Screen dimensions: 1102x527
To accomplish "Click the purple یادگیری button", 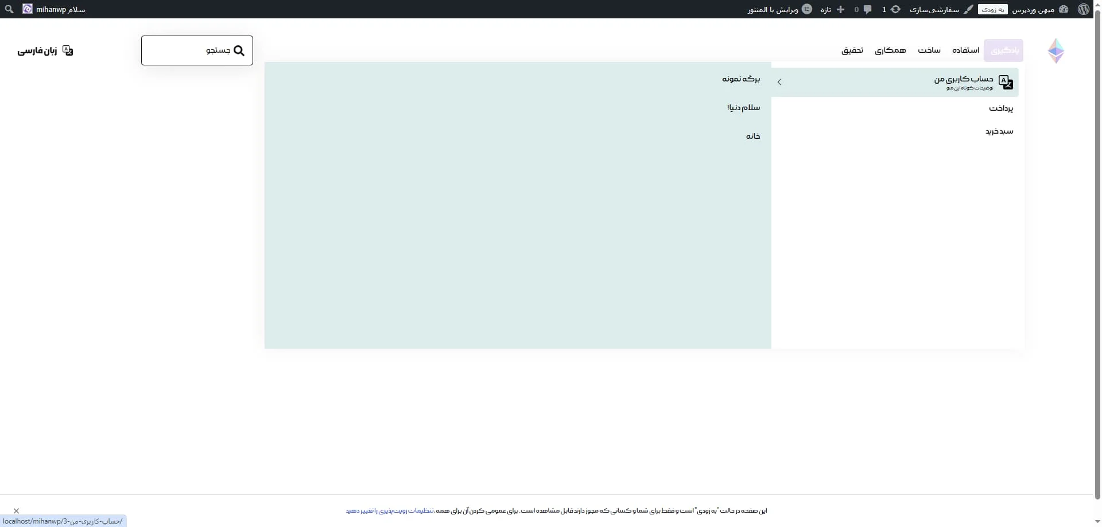I will 1004,50.
